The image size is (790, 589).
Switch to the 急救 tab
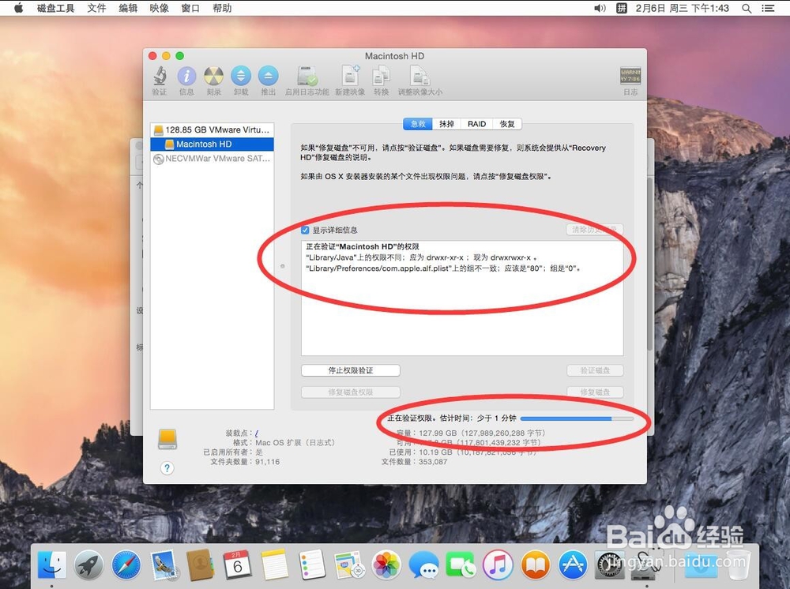418,124
